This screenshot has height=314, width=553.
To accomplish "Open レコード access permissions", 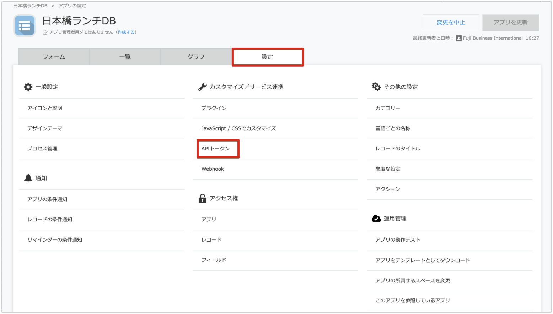I will [275, 240].
